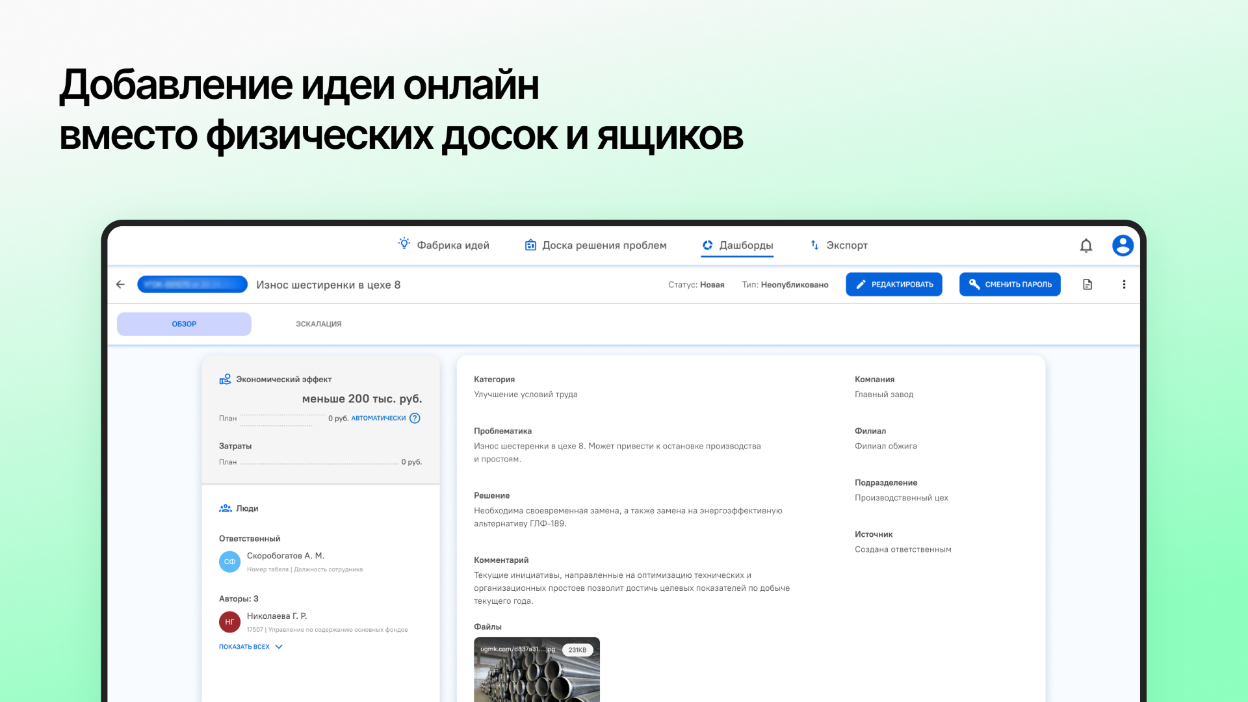Select the lightbulb icon for Фабрика идей
The height and width of the screenshot is (702, 1248).
[404, 245]
